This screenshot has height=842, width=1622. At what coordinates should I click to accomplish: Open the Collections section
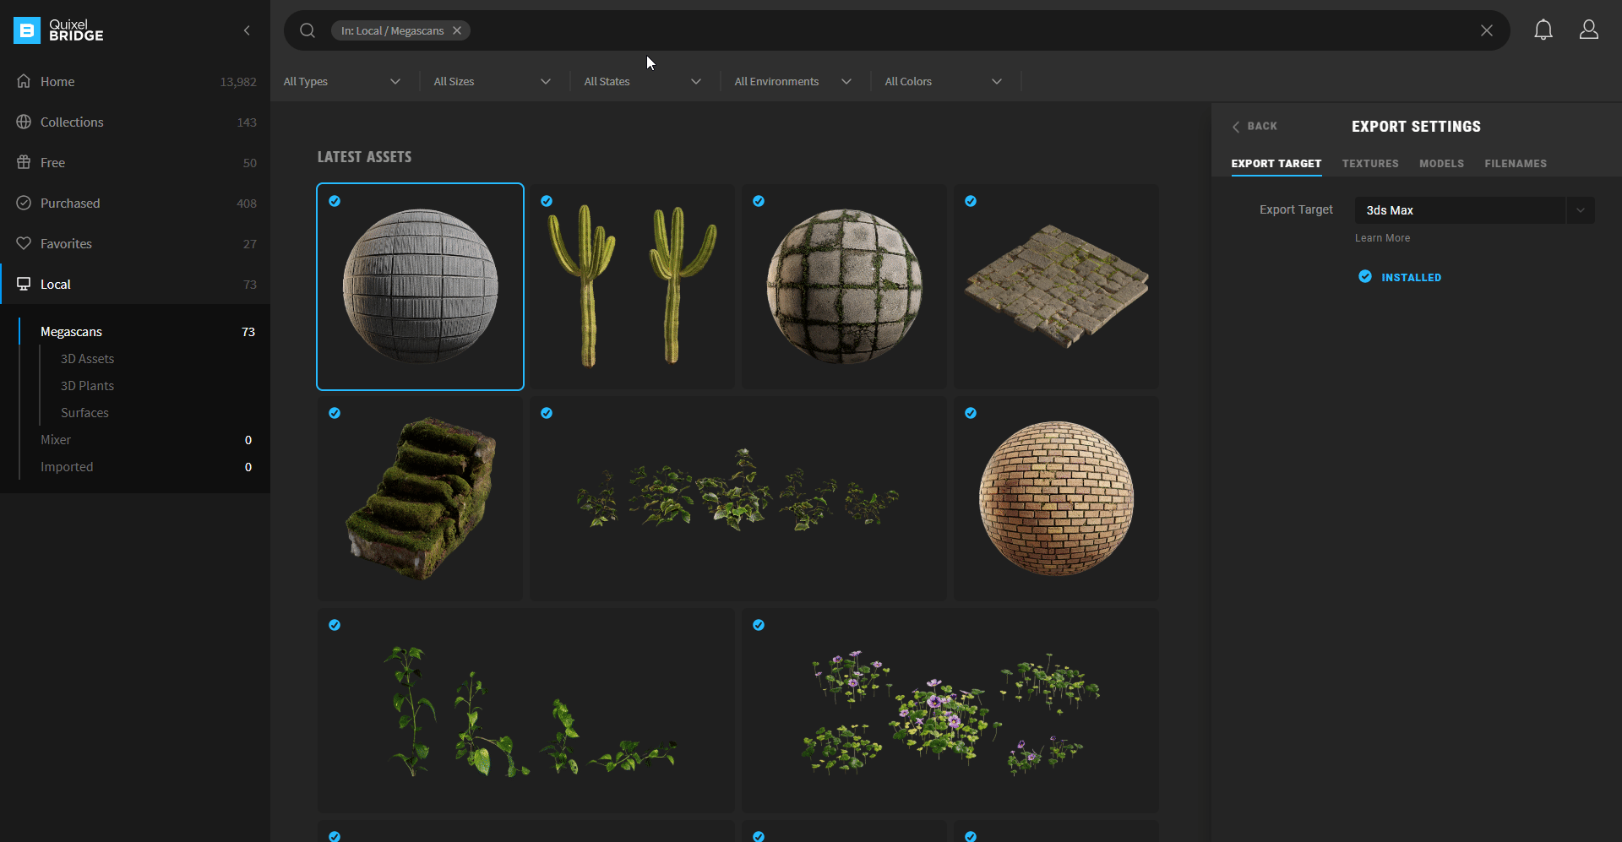point(71,122)
